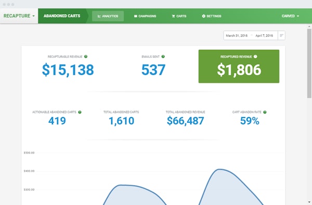Click the Recaptured Revenue help icon
Screen dimensions: 312x205
[x=255, y=57]
